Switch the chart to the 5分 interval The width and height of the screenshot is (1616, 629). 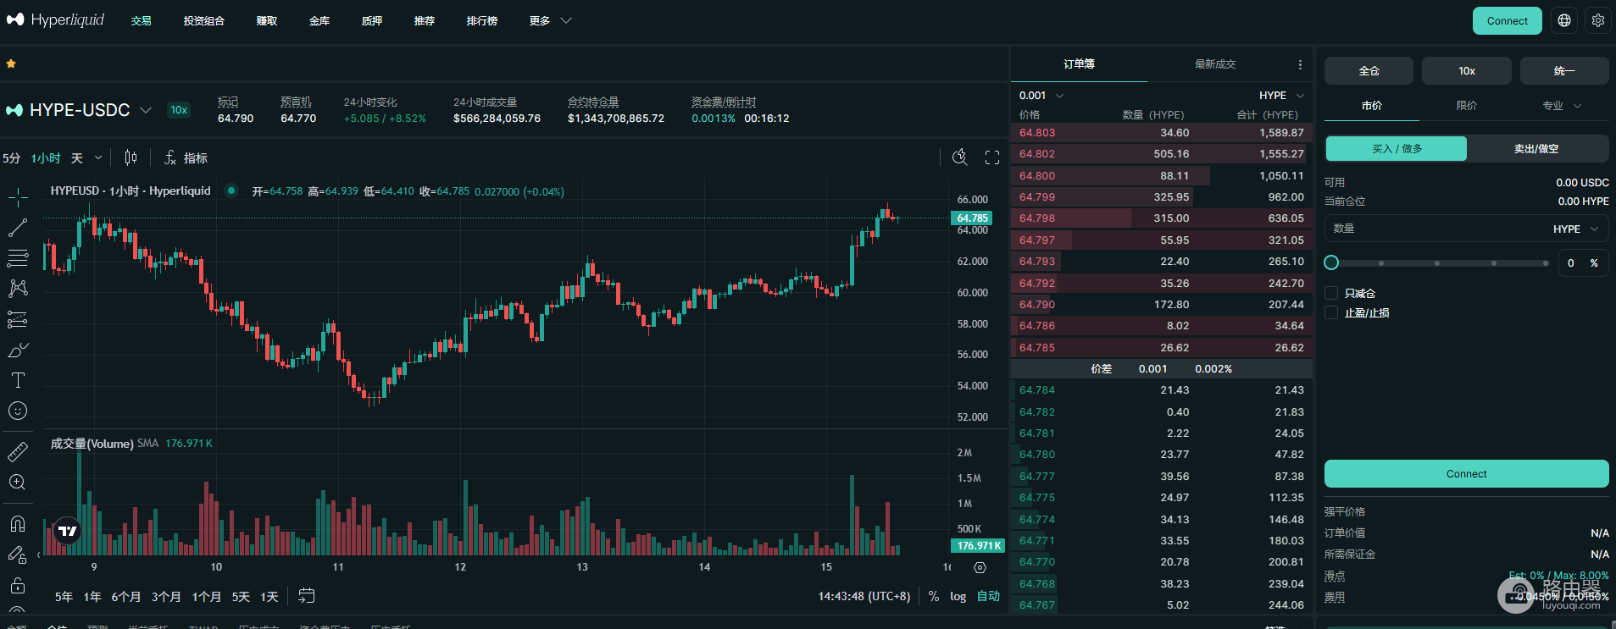click(11, 157)
